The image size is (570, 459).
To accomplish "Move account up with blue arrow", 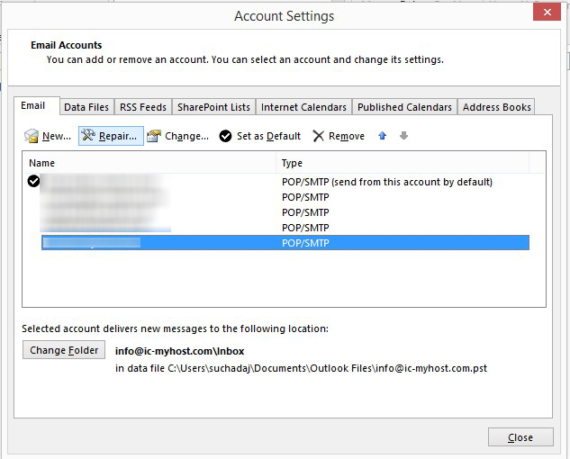I will [383, 136].
